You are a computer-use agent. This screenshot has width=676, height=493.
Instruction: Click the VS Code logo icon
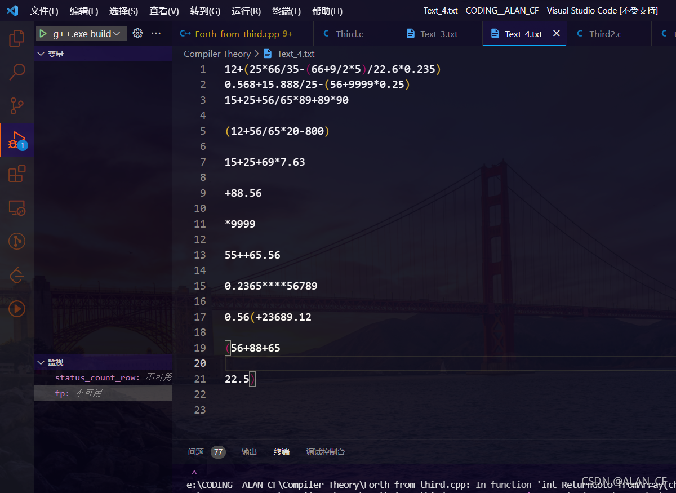coord(12,11)
